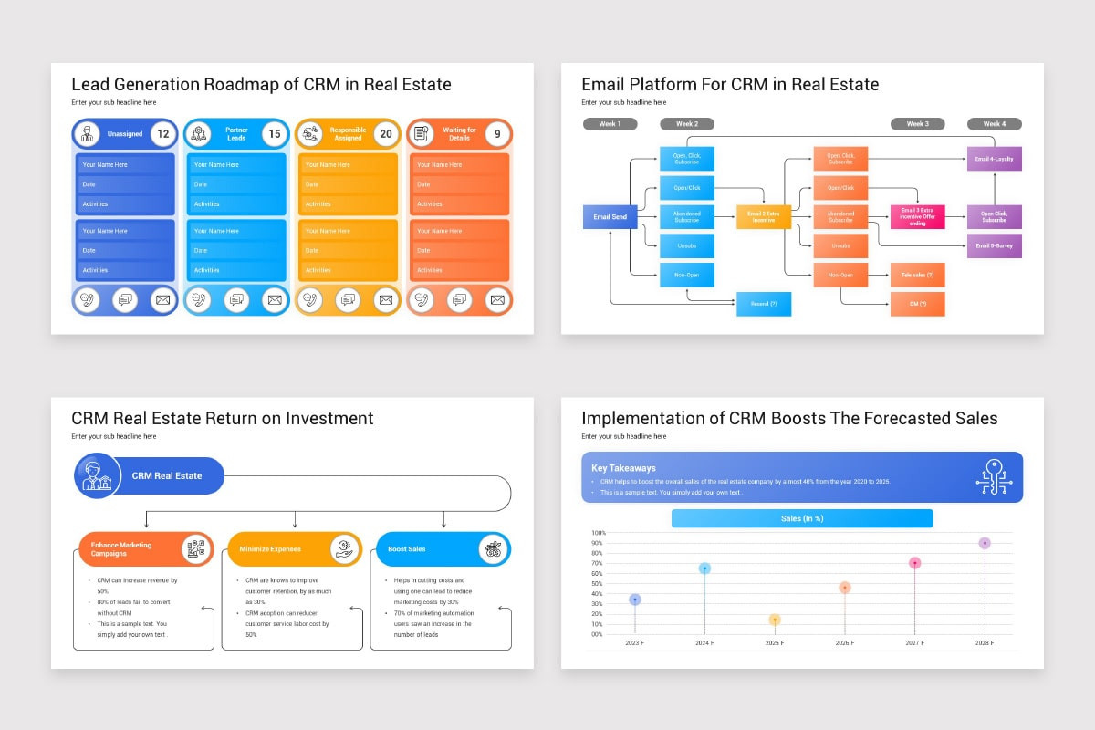Screen dimensions: 1095x730
Task: Click the CRM Real Estate Return on Investment title
Action: pyautogui.click(x=223, y=419)
